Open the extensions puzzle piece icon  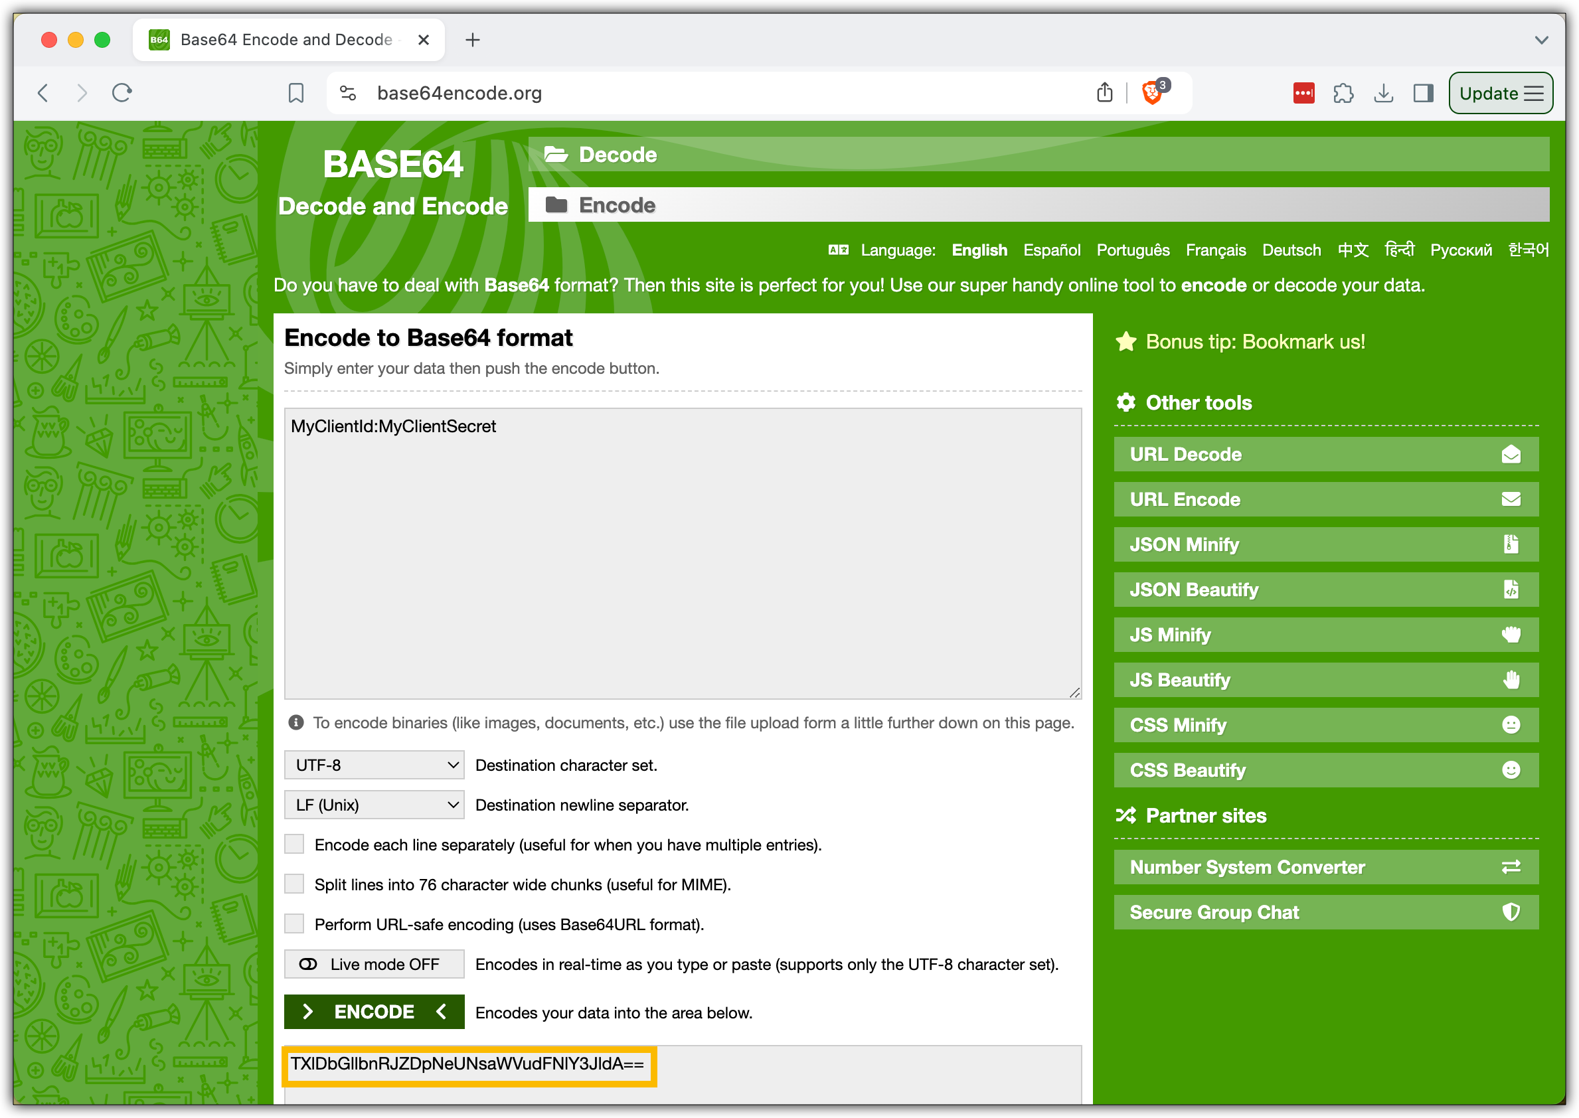click(1343, 93)
